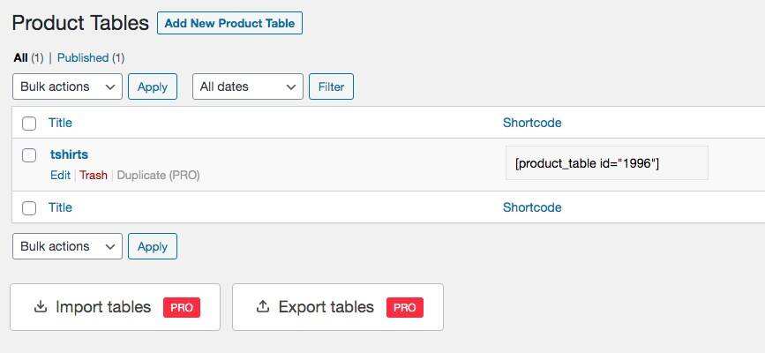Viewport: 765px width, 353px height.
Task: Click the PRO badge on Export tables
Action: coord(405,307)
